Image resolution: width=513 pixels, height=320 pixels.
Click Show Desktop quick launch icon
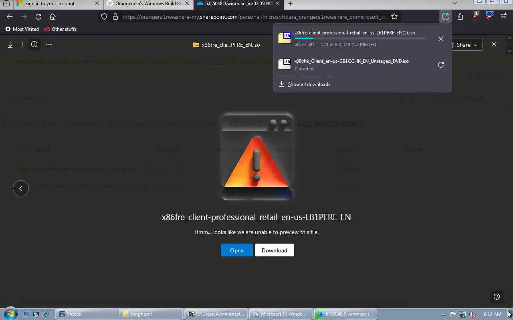point(27,314)
